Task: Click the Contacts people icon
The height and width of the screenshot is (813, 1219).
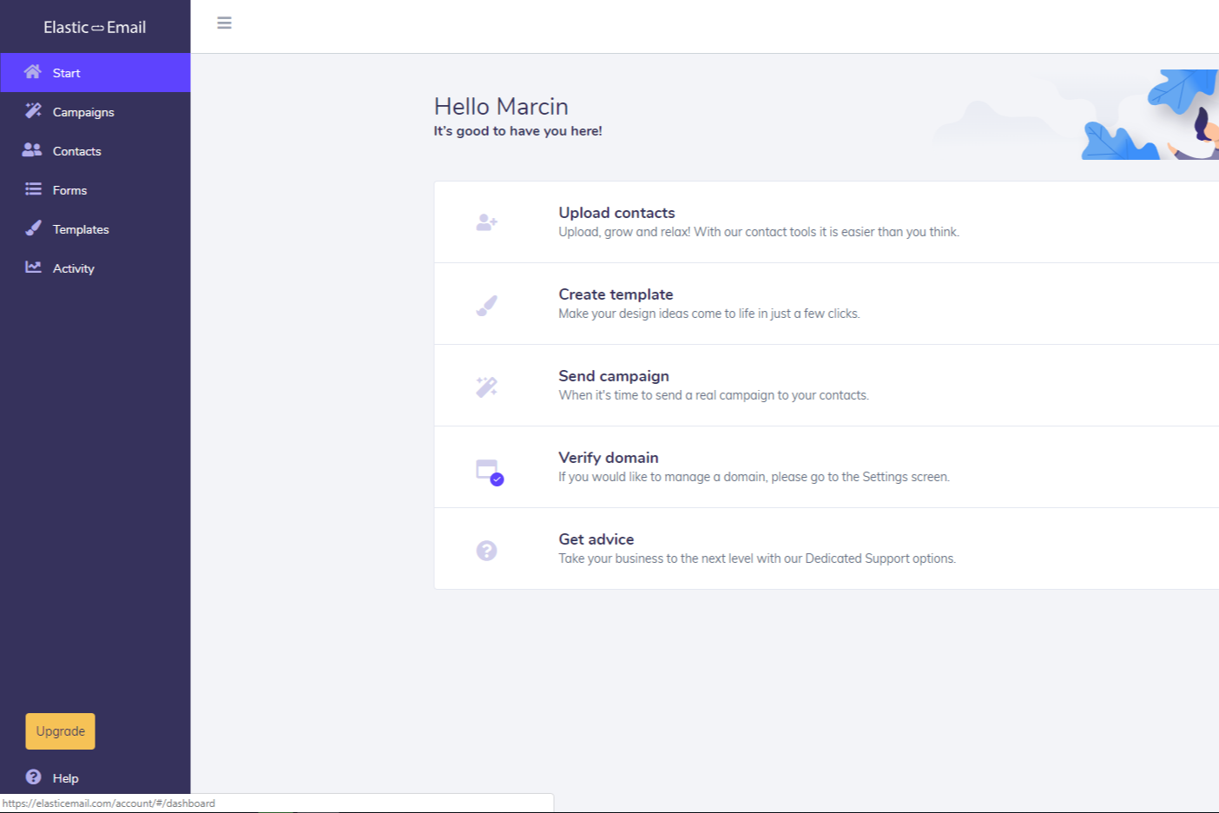Action: (32, 150)
